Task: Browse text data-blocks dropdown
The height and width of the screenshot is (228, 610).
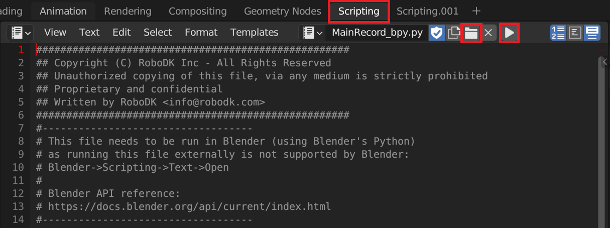Action: [312, 33]
